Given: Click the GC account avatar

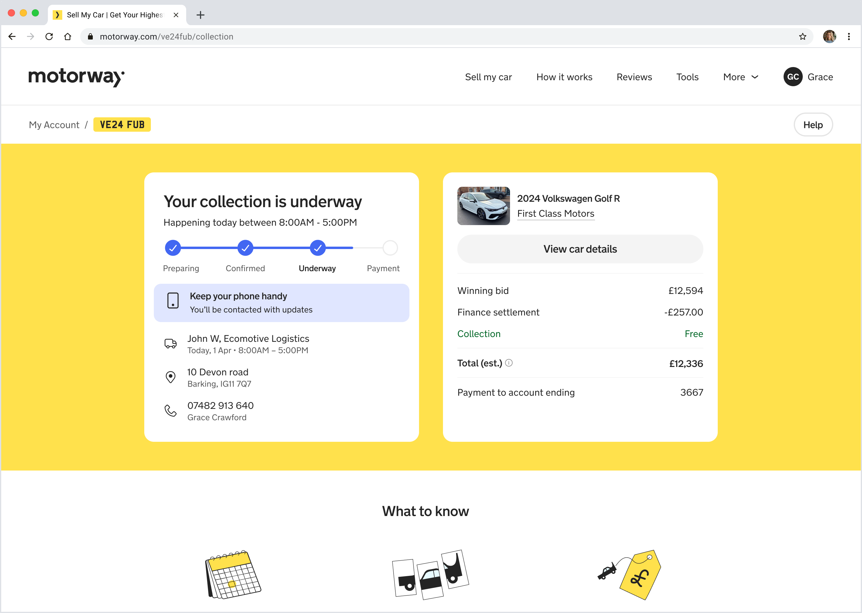Looking at the screenshot, I should [793, 77].
